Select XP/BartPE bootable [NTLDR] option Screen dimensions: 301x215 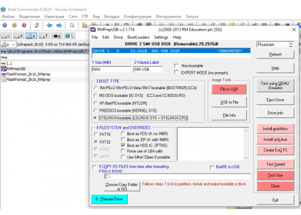pos(96,103)
